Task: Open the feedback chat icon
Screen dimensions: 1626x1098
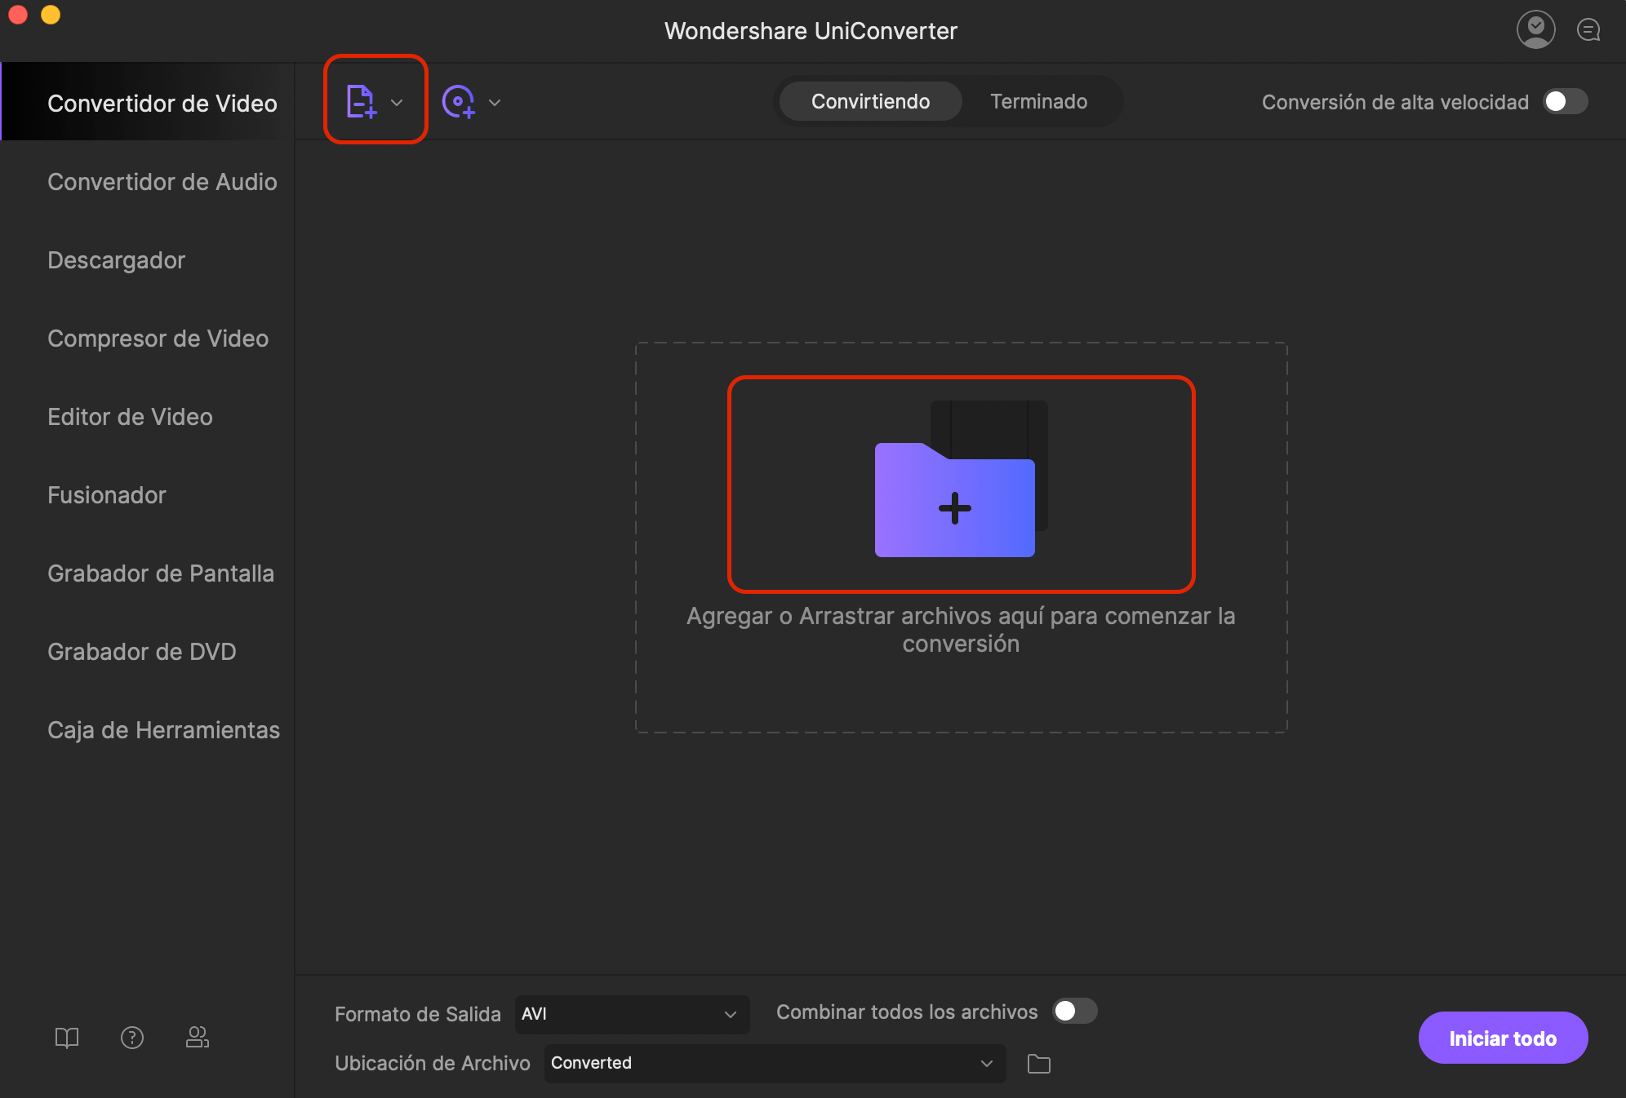Action: point(1588,30)
